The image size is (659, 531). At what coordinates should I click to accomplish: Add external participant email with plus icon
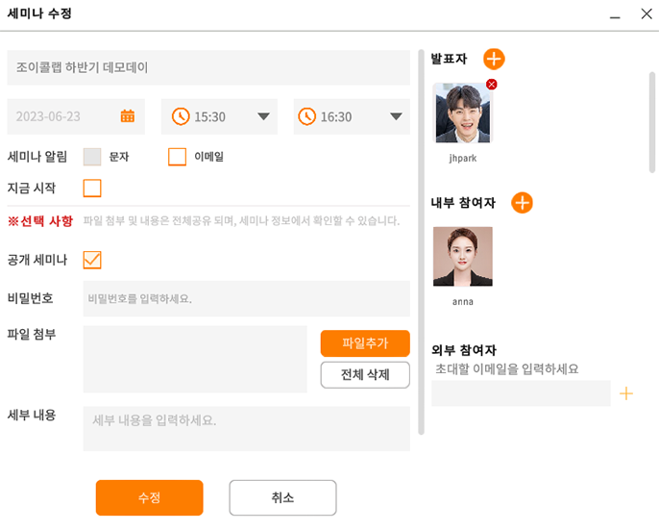625,393
